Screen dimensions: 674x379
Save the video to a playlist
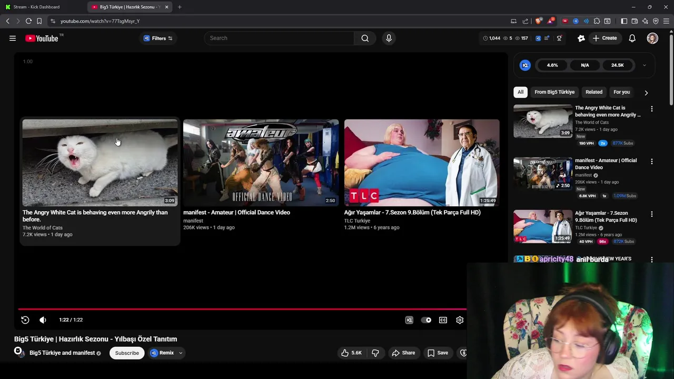(x=438, y=353)
